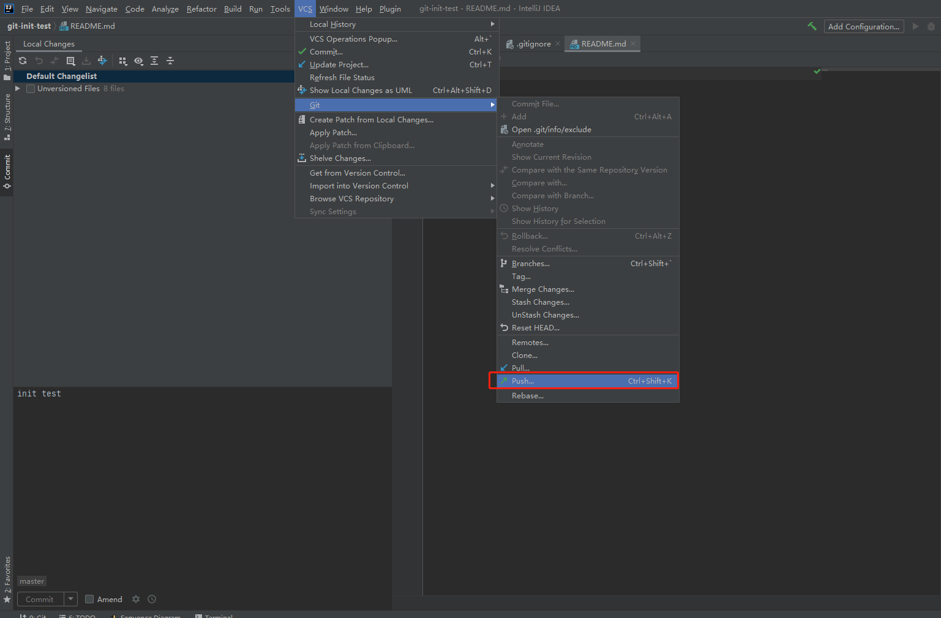Select Branches... in the Git submenu
The width and height of the screenshot is (941, 618).
tap(588, 264)
